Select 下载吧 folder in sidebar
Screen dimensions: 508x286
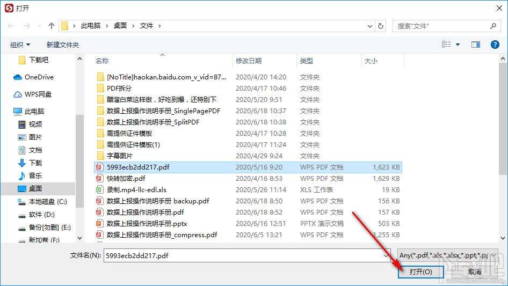click(33, 60)
